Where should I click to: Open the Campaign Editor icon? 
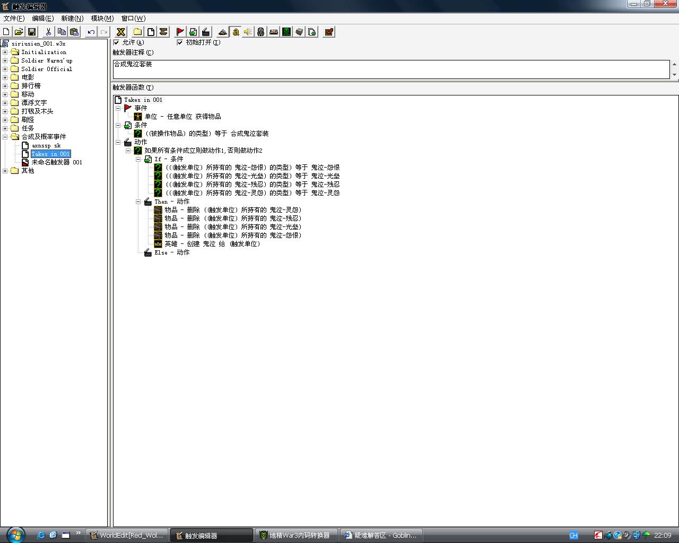tap(274, 32)
